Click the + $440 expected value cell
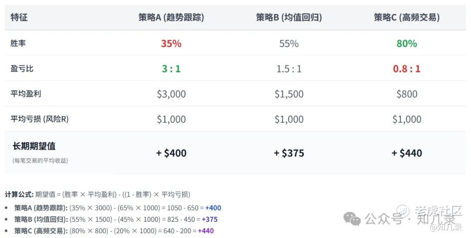Screen dimensions: 471x238 407,153
